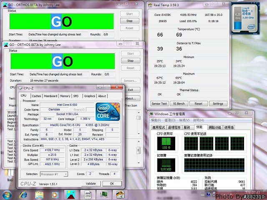Click the Exit button in ORTHOS
The image size is (267, 200).
pyautogui.click(x=132, y=90)
